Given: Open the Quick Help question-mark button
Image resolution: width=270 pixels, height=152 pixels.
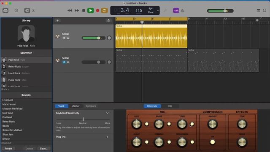Looking at the screenshot, I should [x=16, y=11].
